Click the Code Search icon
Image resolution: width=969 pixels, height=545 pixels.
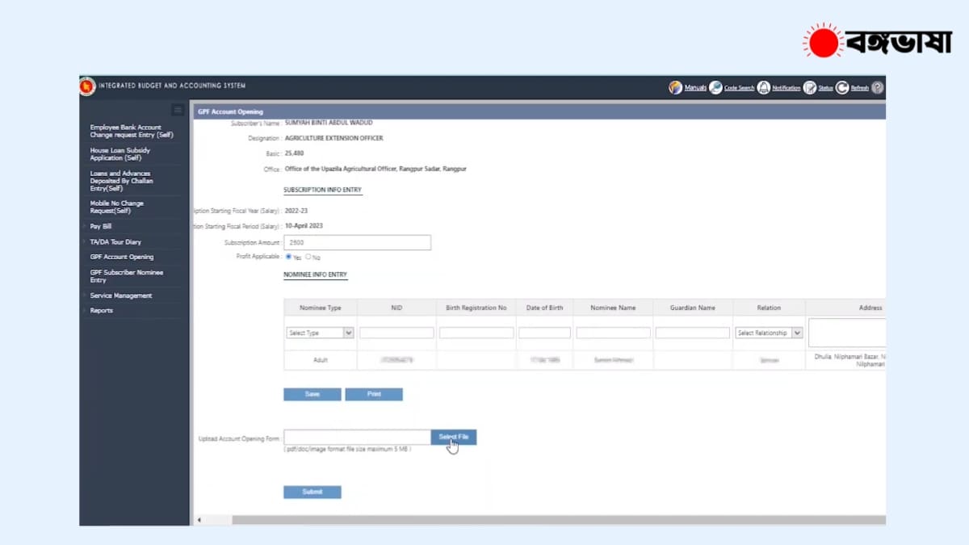tap(715, 87)
